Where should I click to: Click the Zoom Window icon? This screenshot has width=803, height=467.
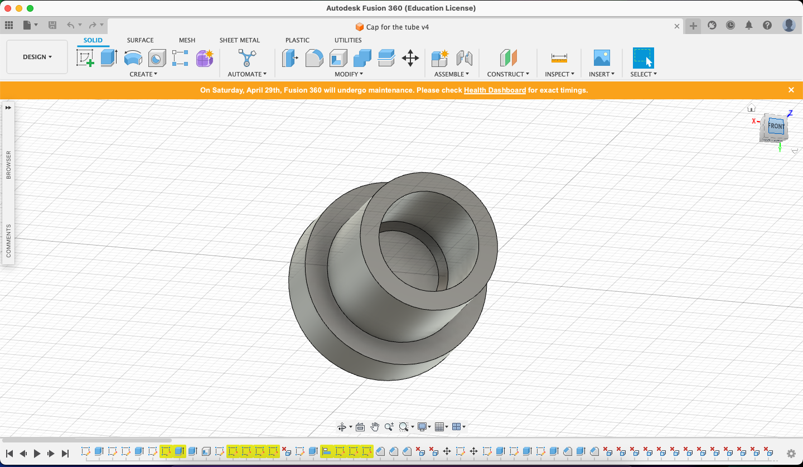pos(404,427)
